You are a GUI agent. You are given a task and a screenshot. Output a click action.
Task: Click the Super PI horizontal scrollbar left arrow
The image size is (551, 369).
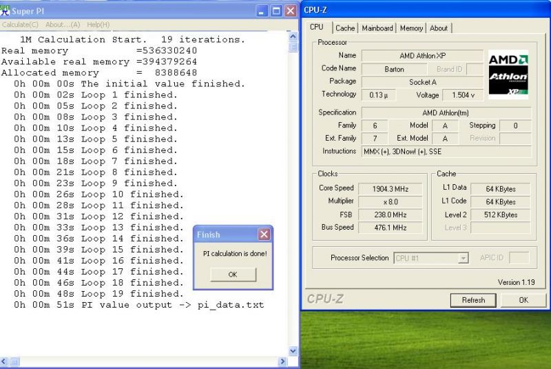(x=4, y=361)
